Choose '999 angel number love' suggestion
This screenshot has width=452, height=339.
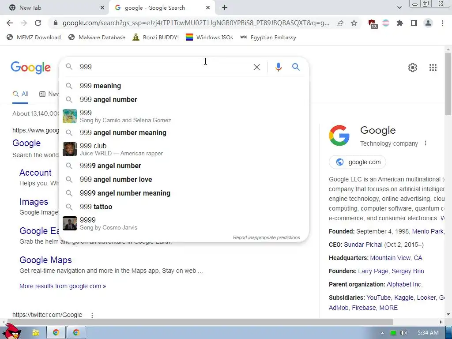[x=184, y=179]
